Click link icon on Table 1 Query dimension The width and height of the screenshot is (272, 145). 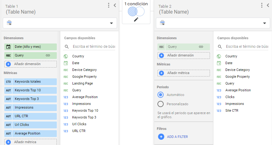tap(48, 56)
